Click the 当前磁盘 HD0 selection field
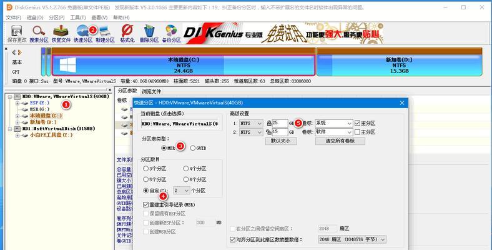 pos(179,124)
